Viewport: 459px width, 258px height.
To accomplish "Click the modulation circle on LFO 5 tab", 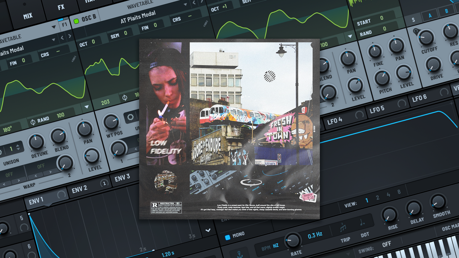I will [401, 103].
